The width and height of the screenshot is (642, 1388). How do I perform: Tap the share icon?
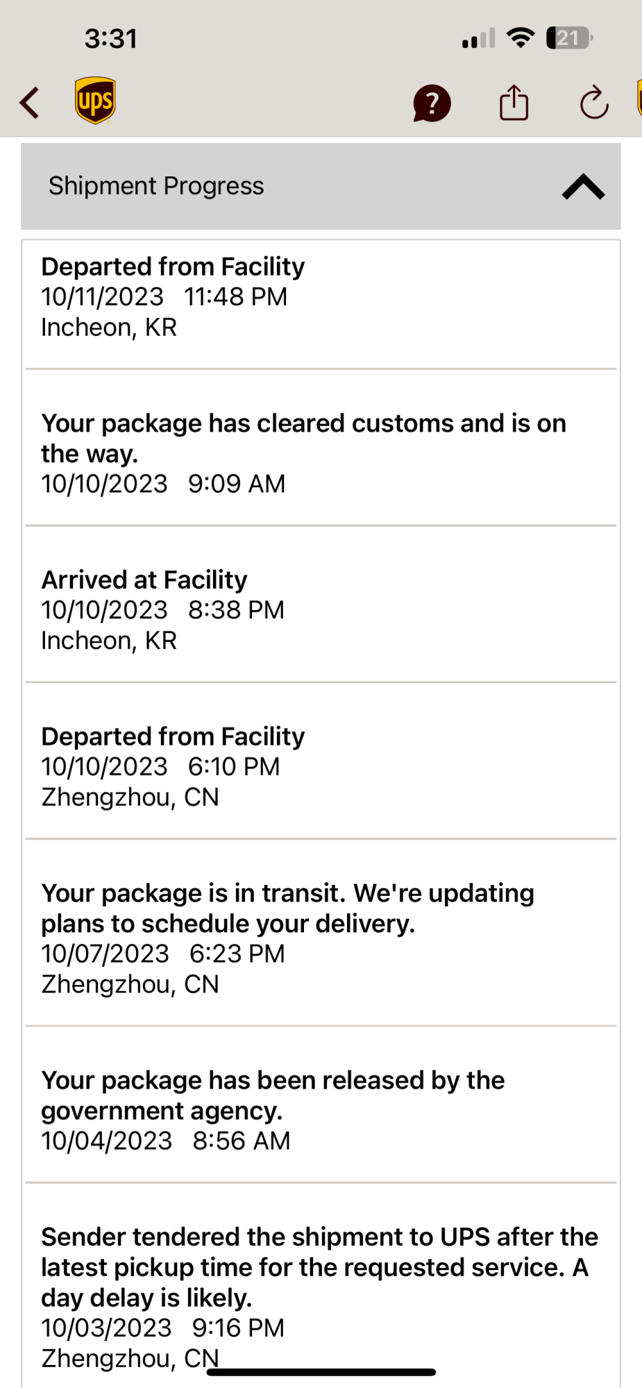(514, 103)
